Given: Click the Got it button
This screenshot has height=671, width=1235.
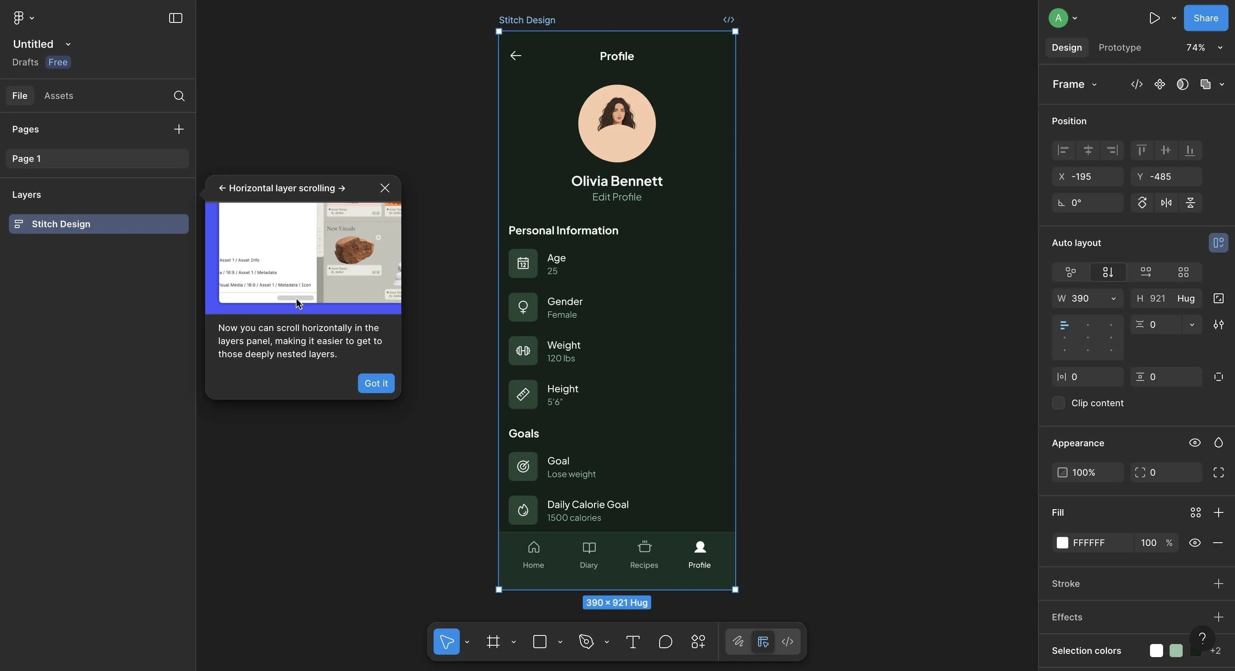Looking at the screenshot, I should [x=376, y=383].
